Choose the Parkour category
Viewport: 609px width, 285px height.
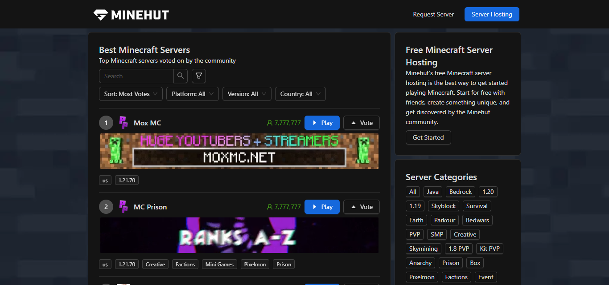445,220
